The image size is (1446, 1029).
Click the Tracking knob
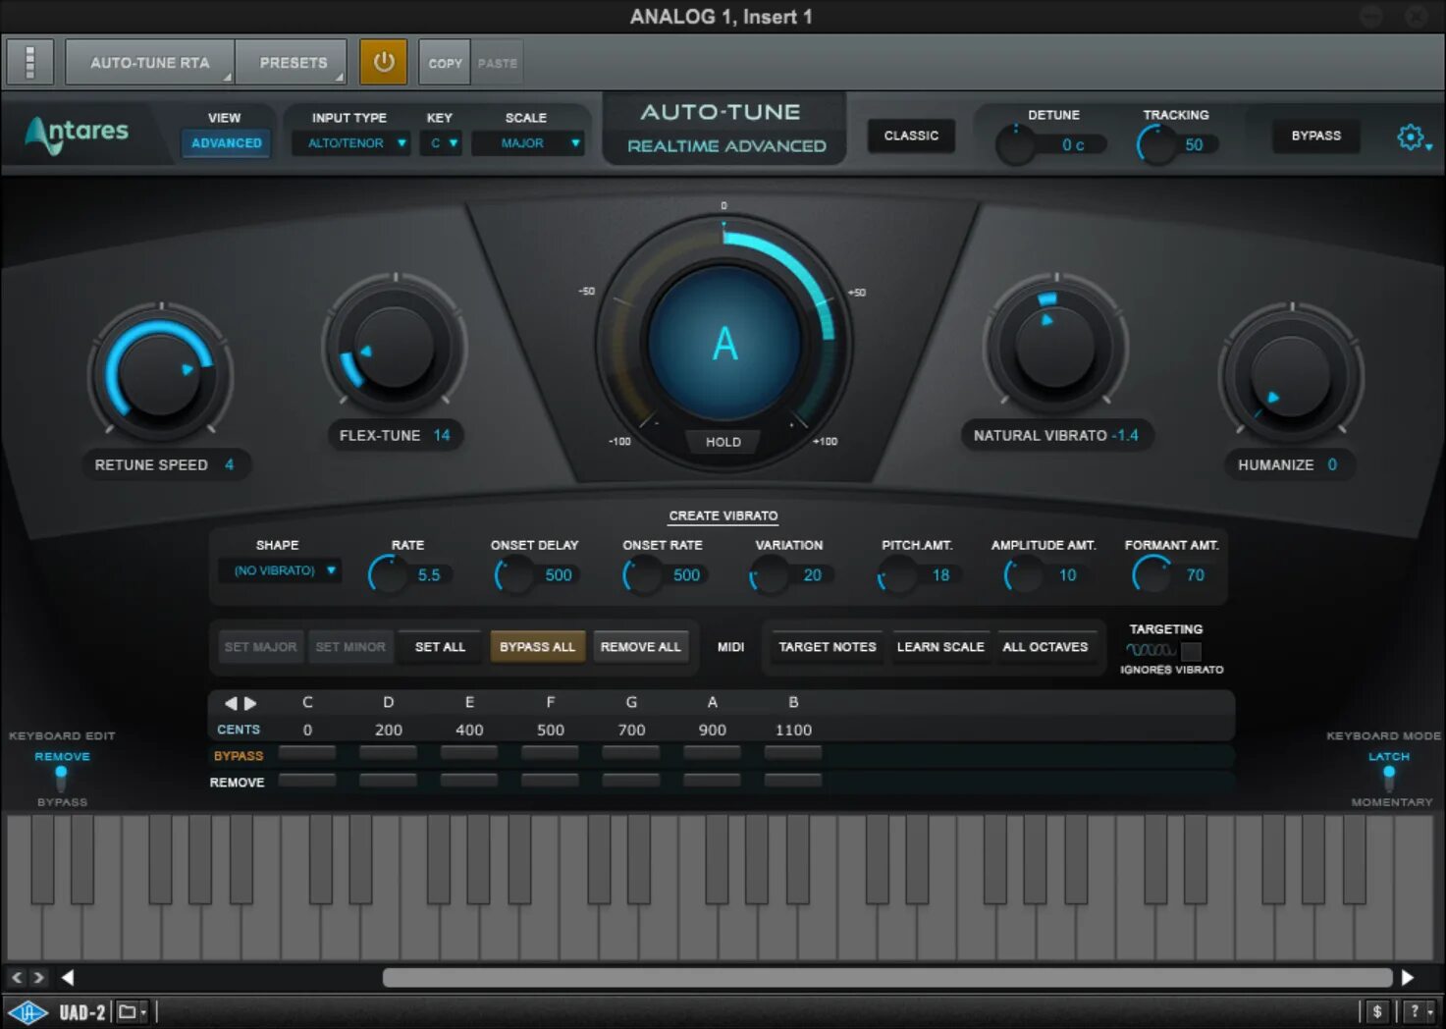point(1156,145)
